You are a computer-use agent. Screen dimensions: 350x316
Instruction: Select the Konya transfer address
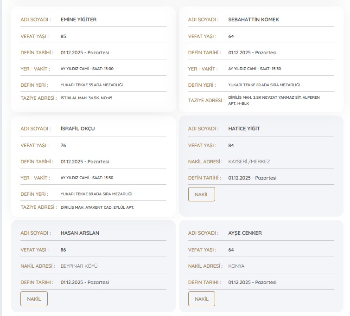click(236, 266)
